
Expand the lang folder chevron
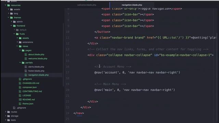pos(9,13)
